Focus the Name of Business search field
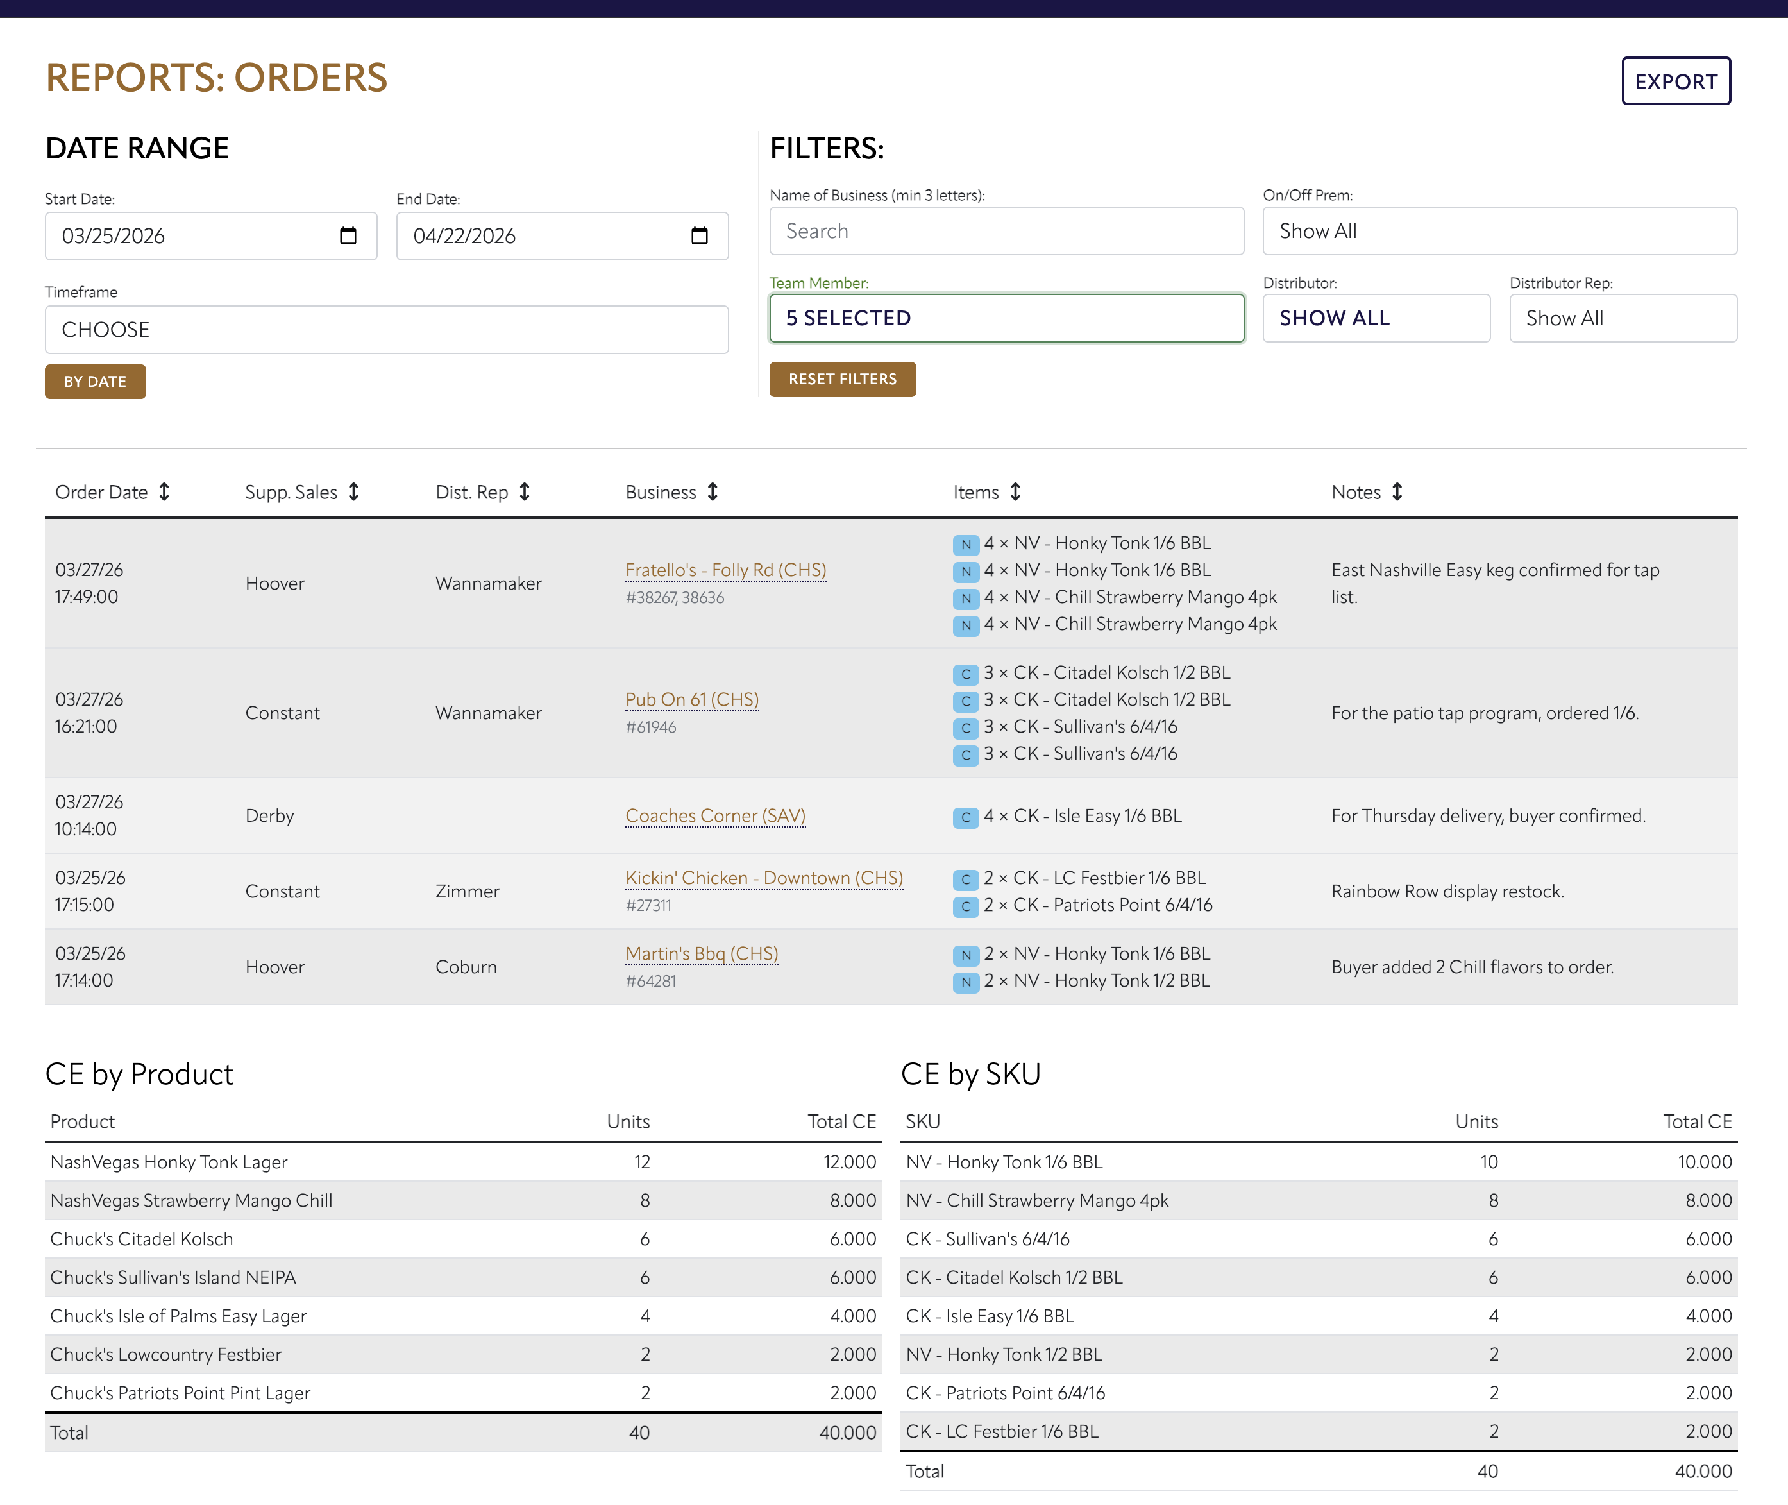Viewport: 1788px width, 1505px height. (x=1007, y=231)
